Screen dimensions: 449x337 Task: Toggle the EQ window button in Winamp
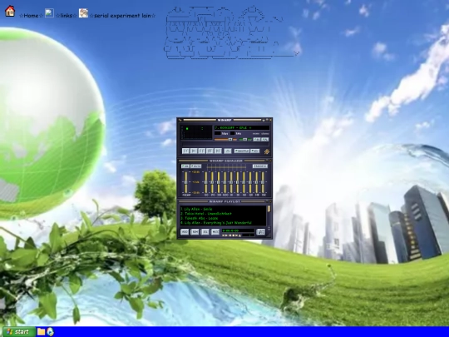(257, 139)
